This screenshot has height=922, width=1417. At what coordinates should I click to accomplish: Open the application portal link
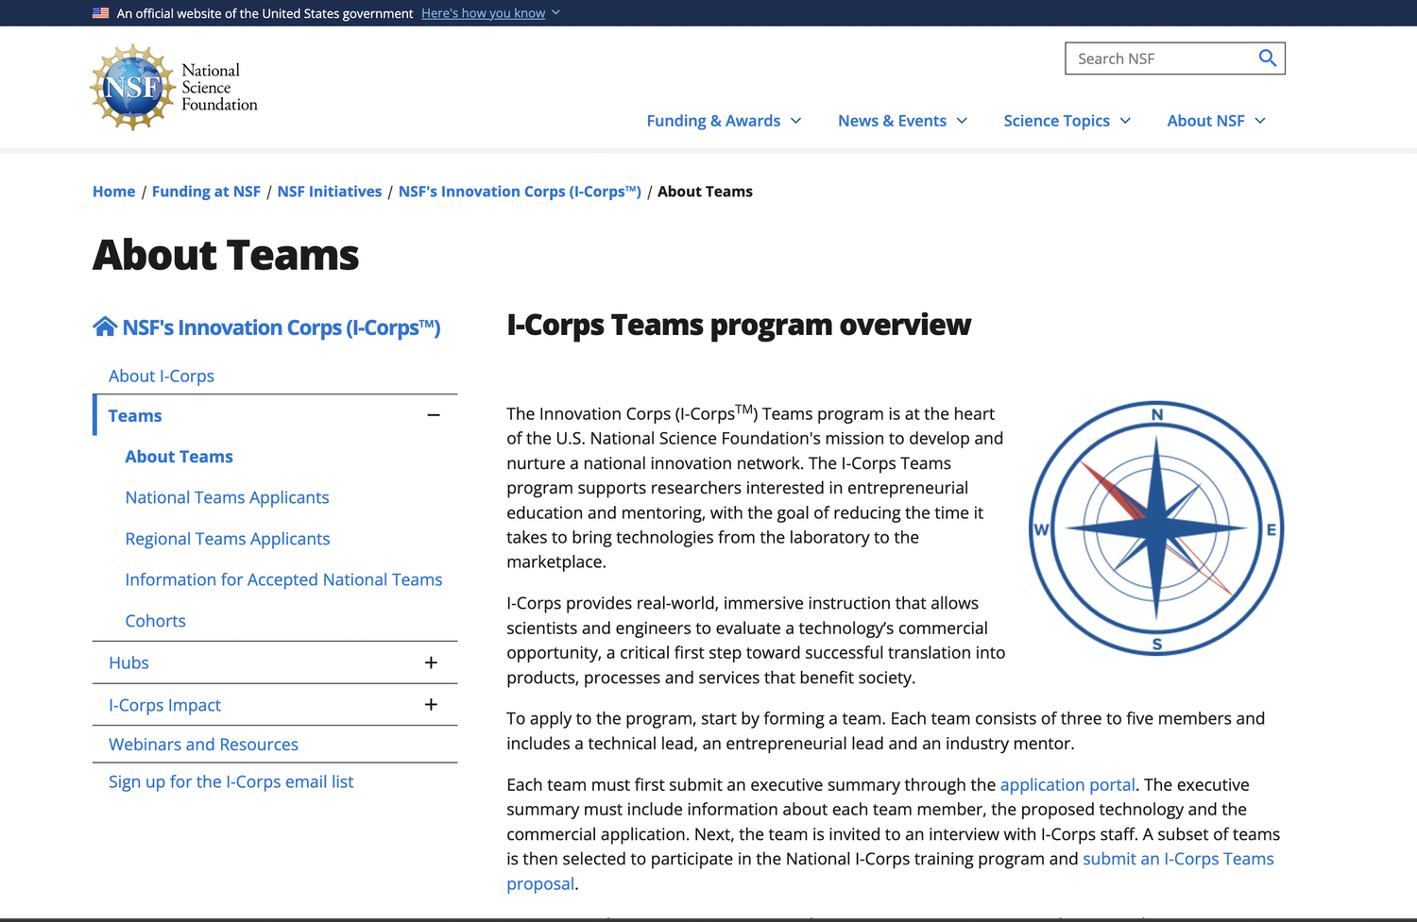1067,785
